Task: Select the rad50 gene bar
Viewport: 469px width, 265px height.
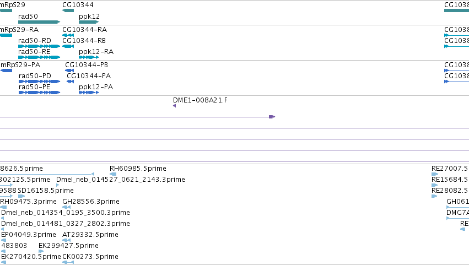Action: 39,22
